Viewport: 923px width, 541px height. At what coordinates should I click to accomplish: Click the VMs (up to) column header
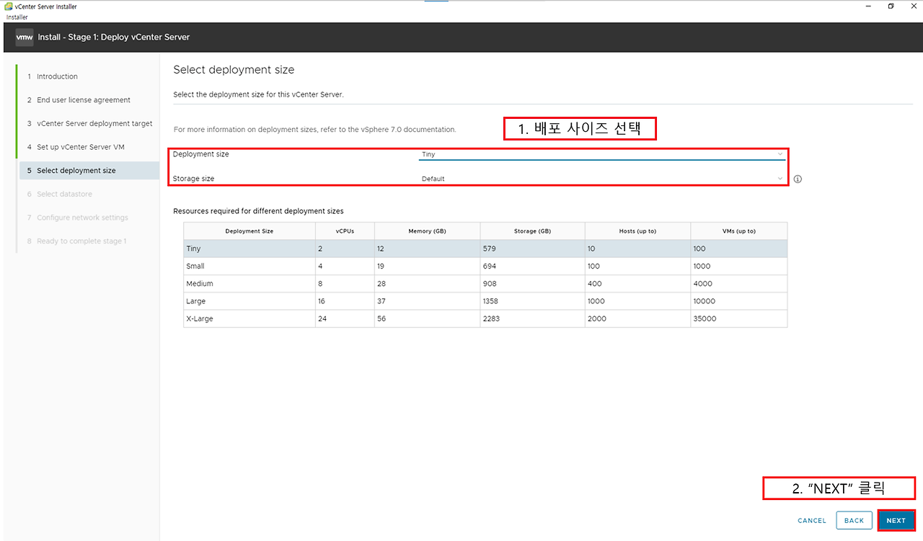pos(739,231)
